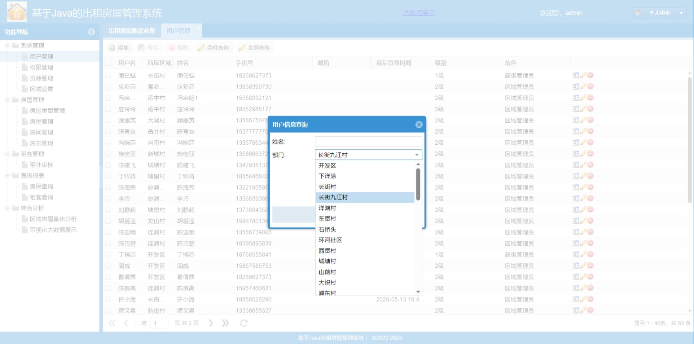Click the 删除 toolbar button
This screenshot has height=344, width=694.
pyautogui.click(x=178, y=48)
